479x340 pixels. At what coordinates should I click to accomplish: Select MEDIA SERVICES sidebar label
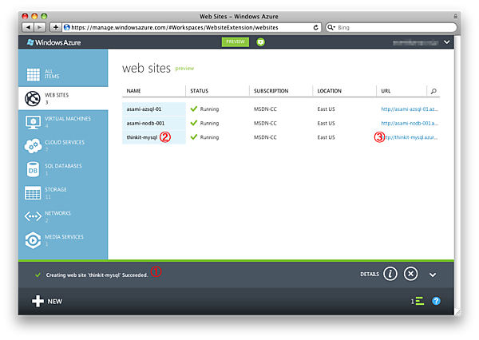(64, 237)
